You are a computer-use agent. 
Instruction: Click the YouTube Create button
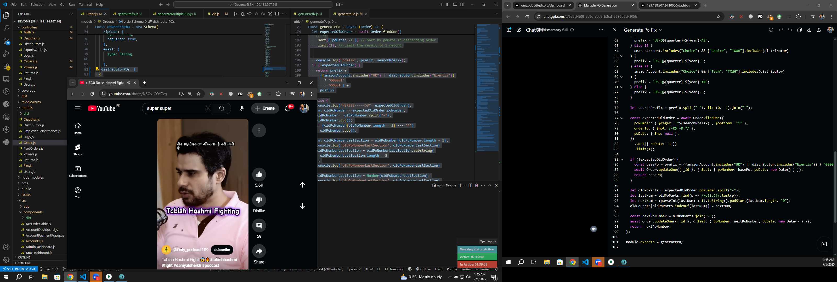tap(265, 108)
